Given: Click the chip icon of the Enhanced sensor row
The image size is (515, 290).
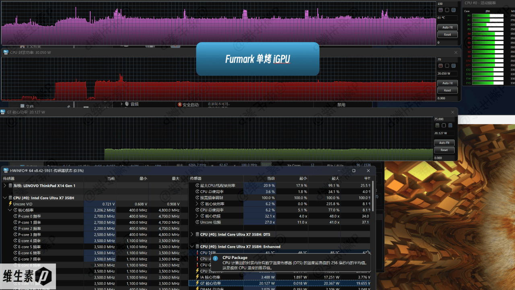Looking at the screenshot, I should click(x=197, y=247).
